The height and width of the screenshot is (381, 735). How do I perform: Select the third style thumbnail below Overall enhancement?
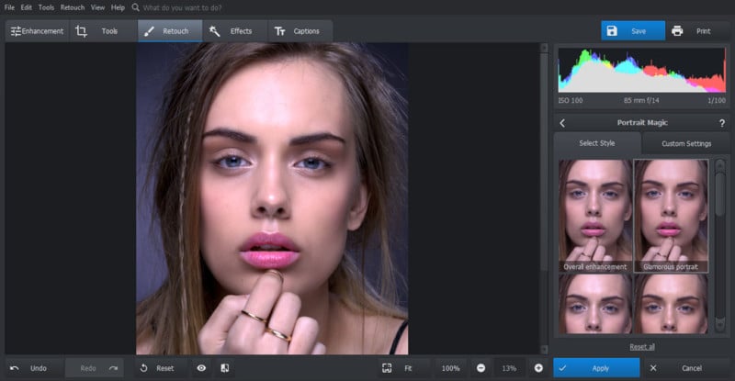(x=595, y=304)
